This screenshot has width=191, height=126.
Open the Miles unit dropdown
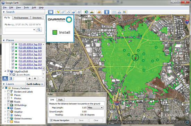95,108
